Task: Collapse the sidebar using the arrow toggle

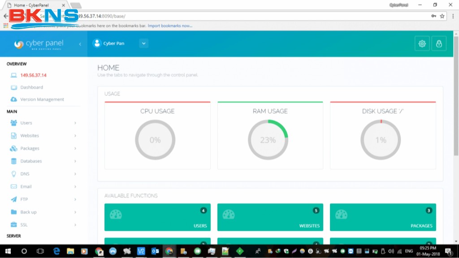Action: [80, 44]
